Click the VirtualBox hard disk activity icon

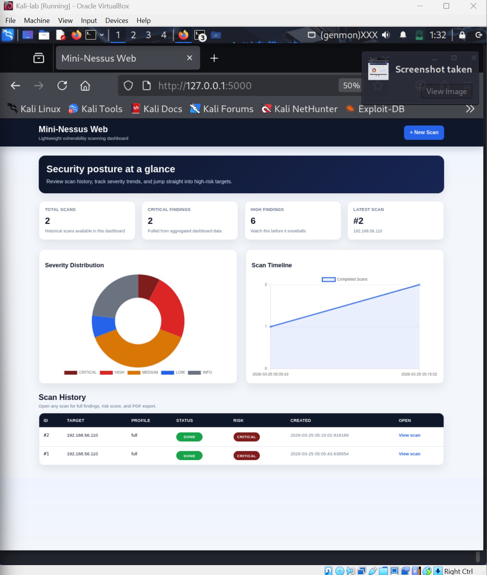[x=328, y=571]
